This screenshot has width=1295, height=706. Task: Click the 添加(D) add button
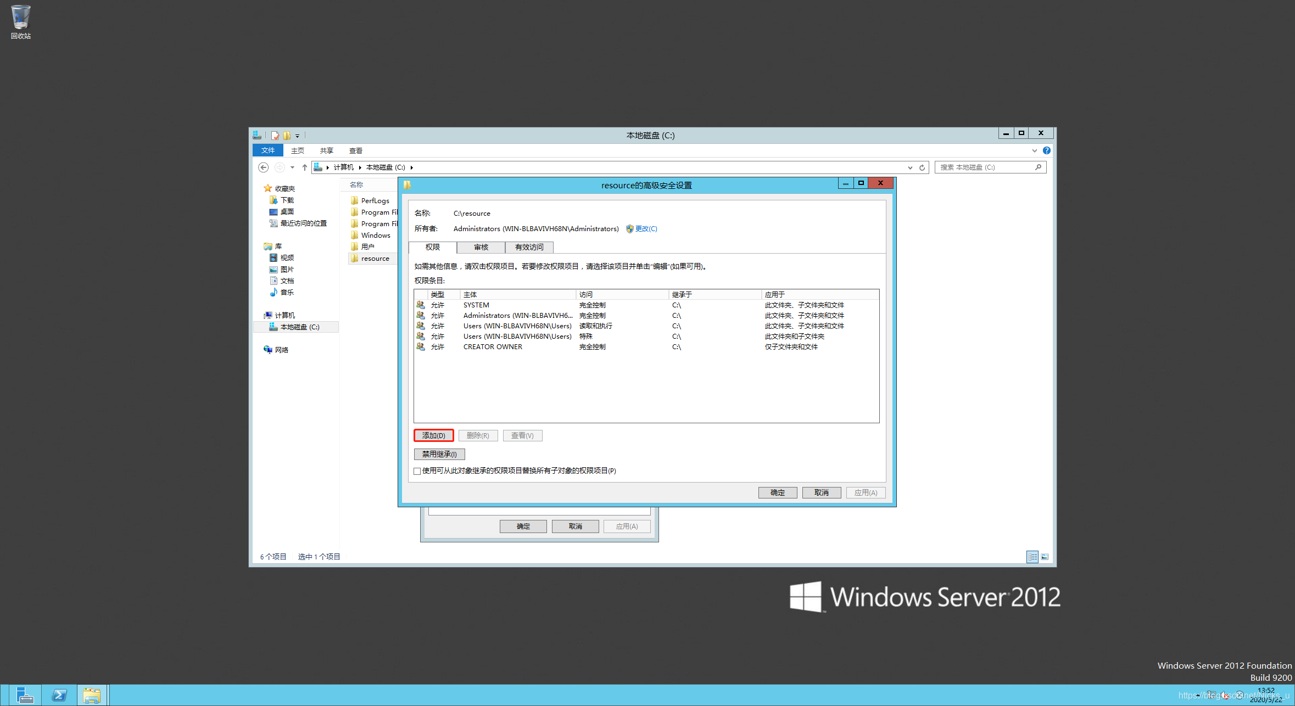point(433,435)
